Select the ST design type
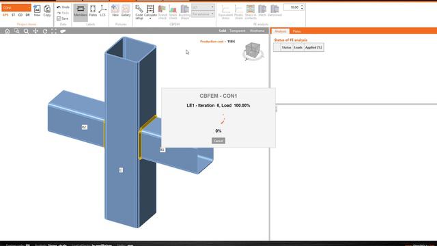This screenshot has height=246, width=437. pos(13,15)
